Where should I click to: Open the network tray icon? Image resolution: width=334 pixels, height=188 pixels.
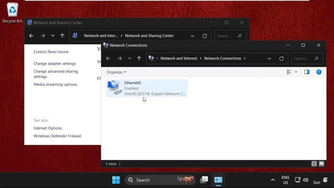[x=297, y=180]
